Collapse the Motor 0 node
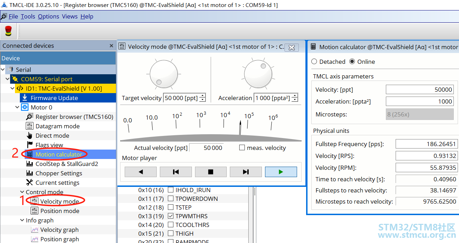This screenshot has width=459, height=243. [17, 107]
